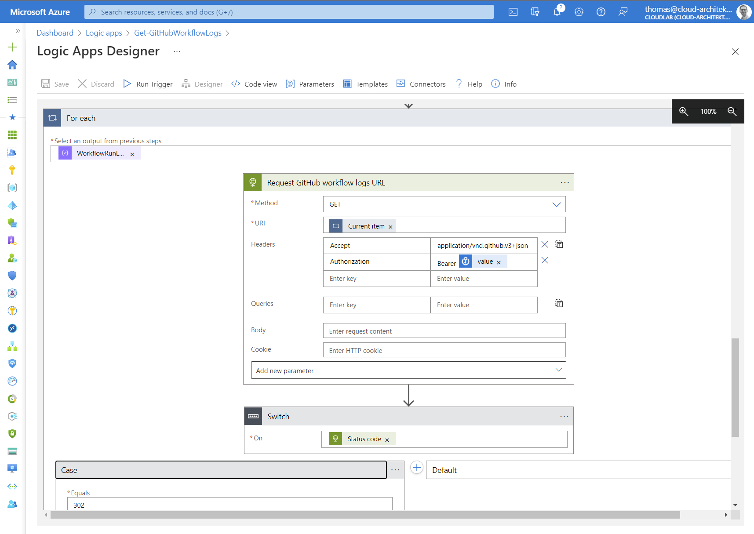
Task: Open Case ellipsis menu
Action: [395, 470]
